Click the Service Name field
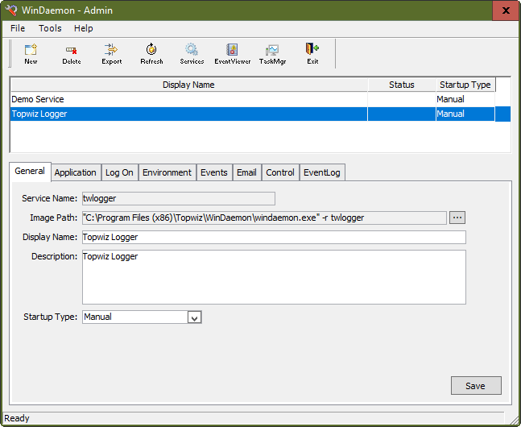The height and width of the screenshot is (427, 521). tap(179, 198)
